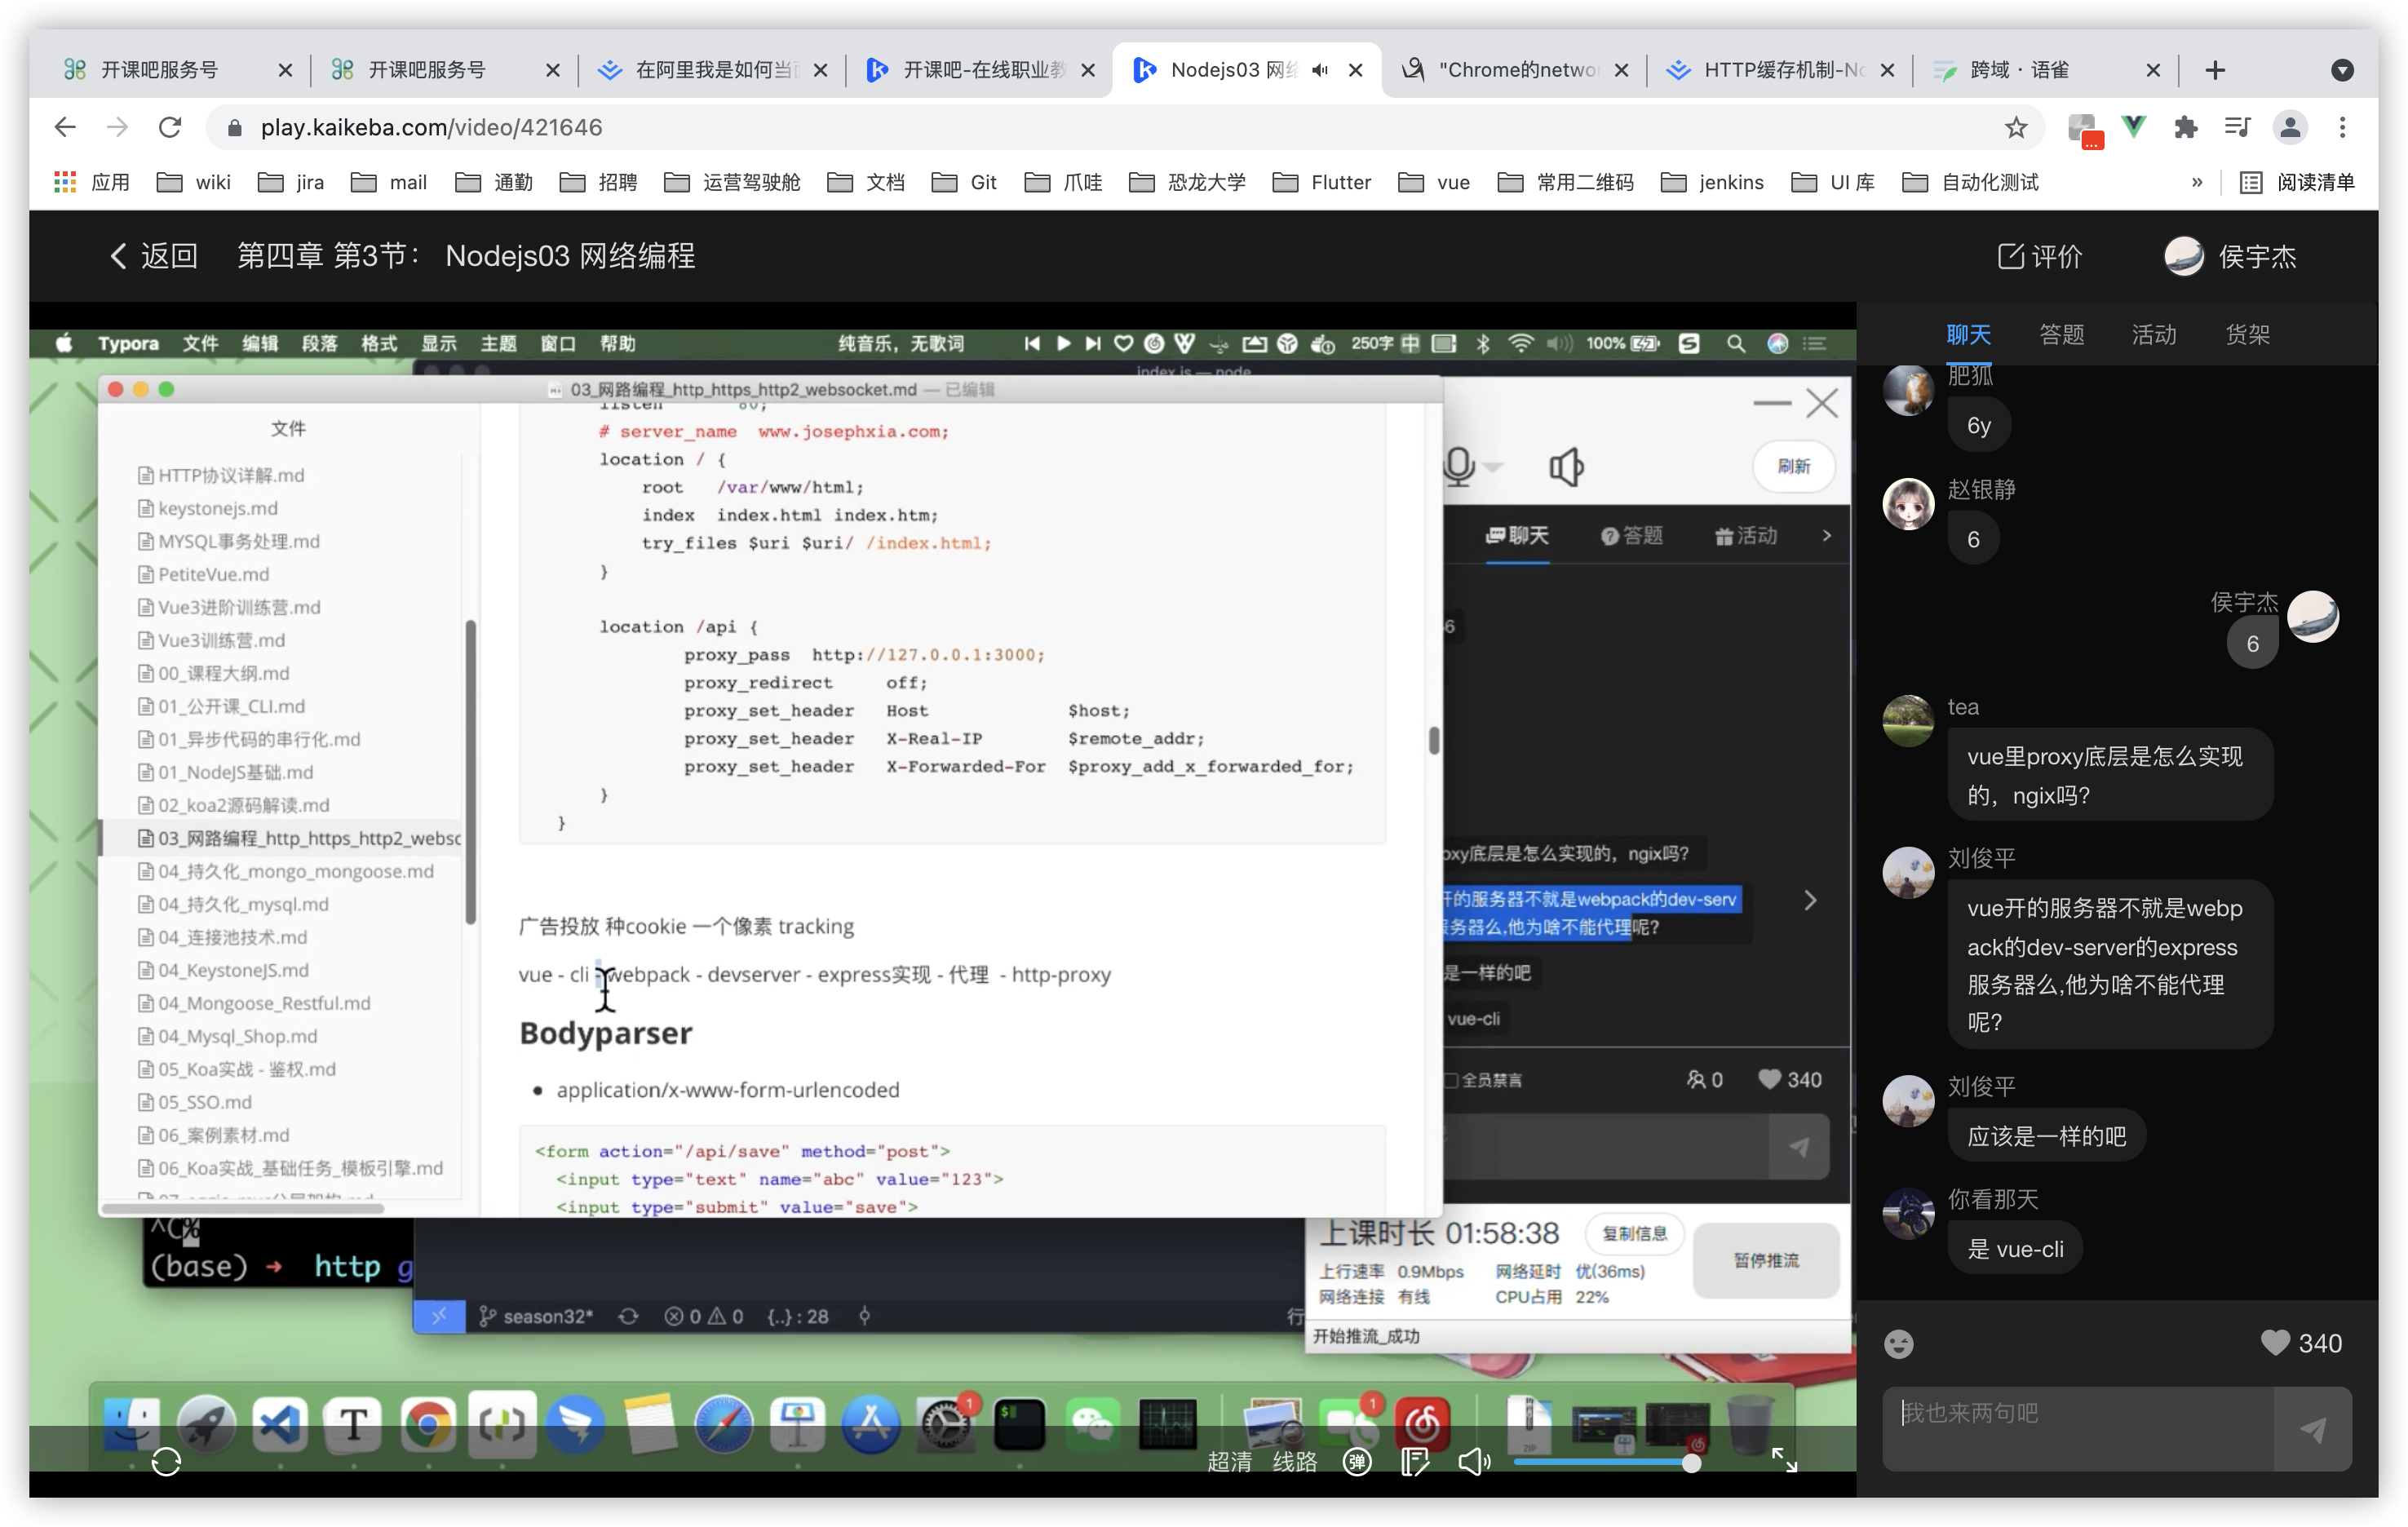The height and width of the screenshot is (1527, 2408).
Task: Bookmark this page with the star icon
Action: coord(2016,127)
